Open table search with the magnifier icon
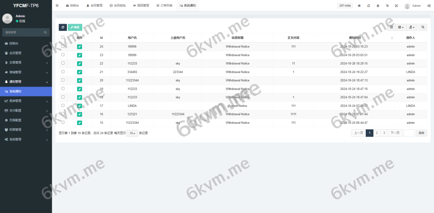434x213 pixels. (x=423, y=27)
